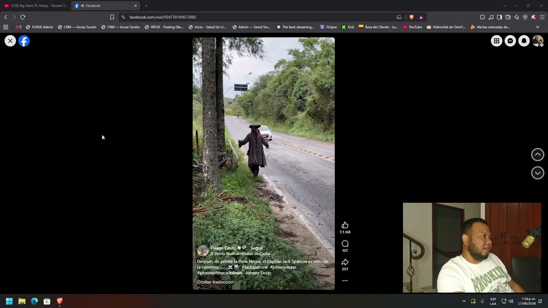Viewport: 548px width, 308px height.
Task: Open the Kick bookmark
Action: pyautogui.click(x=348, y=27)
